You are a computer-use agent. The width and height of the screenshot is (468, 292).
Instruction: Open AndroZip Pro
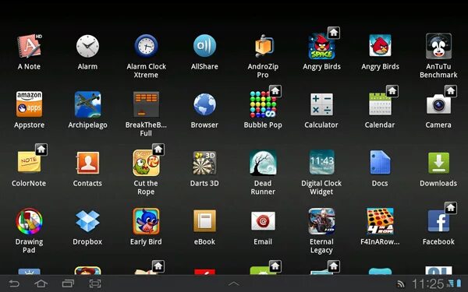point(263,46)
